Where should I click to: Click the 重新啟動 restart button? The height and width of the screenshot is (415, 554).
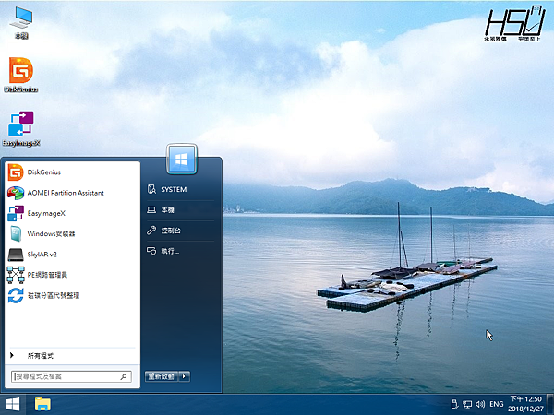pyautogui.click(x=162, y=376)
